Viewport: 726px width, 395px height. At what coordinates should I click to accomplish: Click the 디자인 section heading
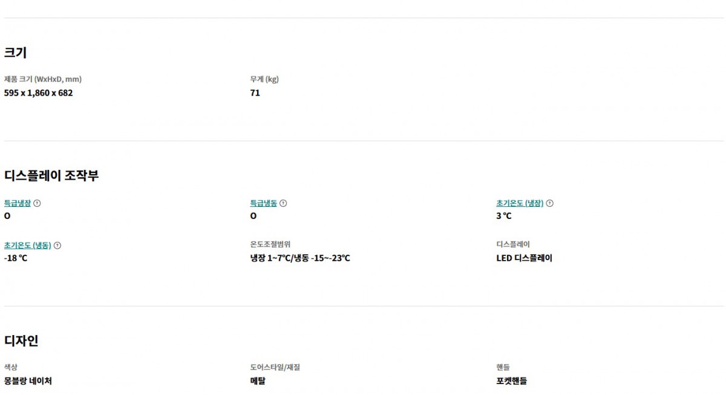coord(21,341)
